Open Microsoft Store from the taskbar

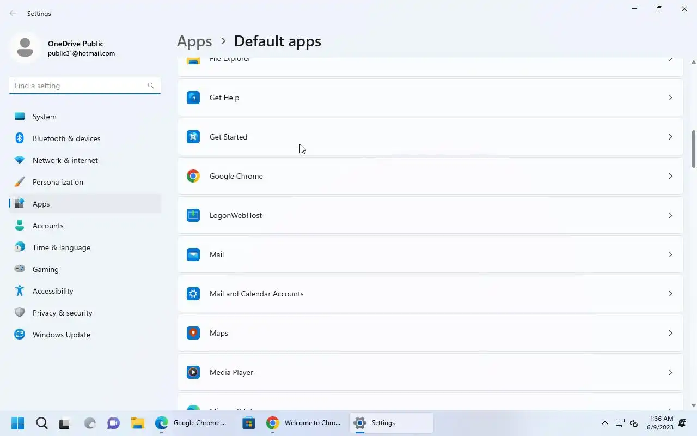pos(249,423)
